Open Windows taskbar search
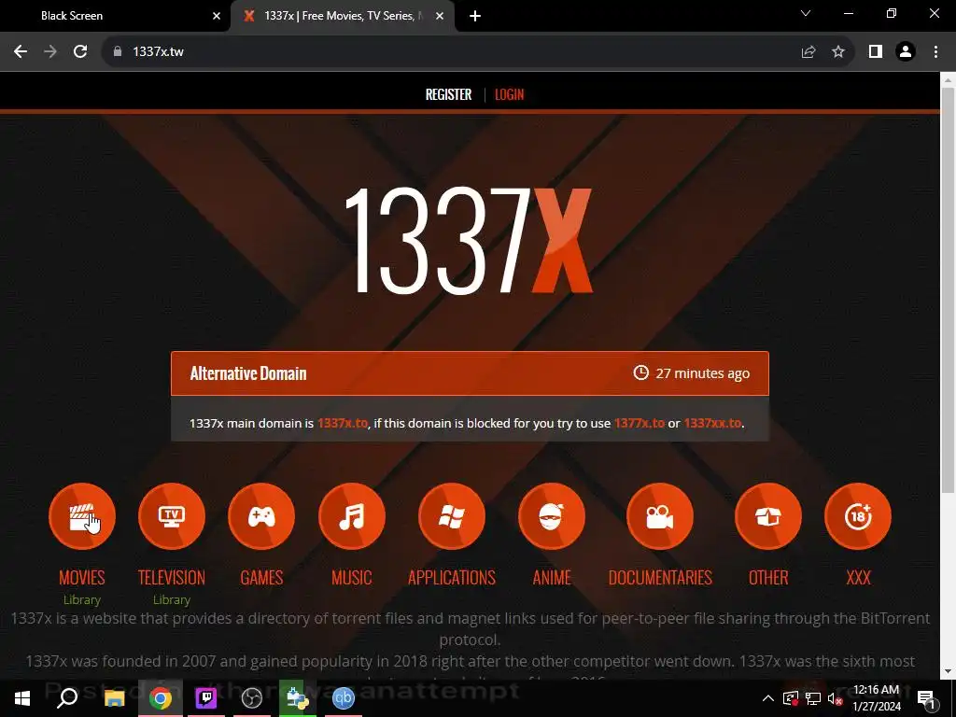The width and height of the screenshot is (956, 717). click(x=67, y=698)
